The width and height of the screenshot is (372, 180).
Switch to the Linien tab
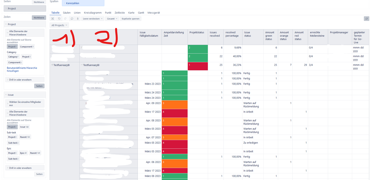coord(77,13)
